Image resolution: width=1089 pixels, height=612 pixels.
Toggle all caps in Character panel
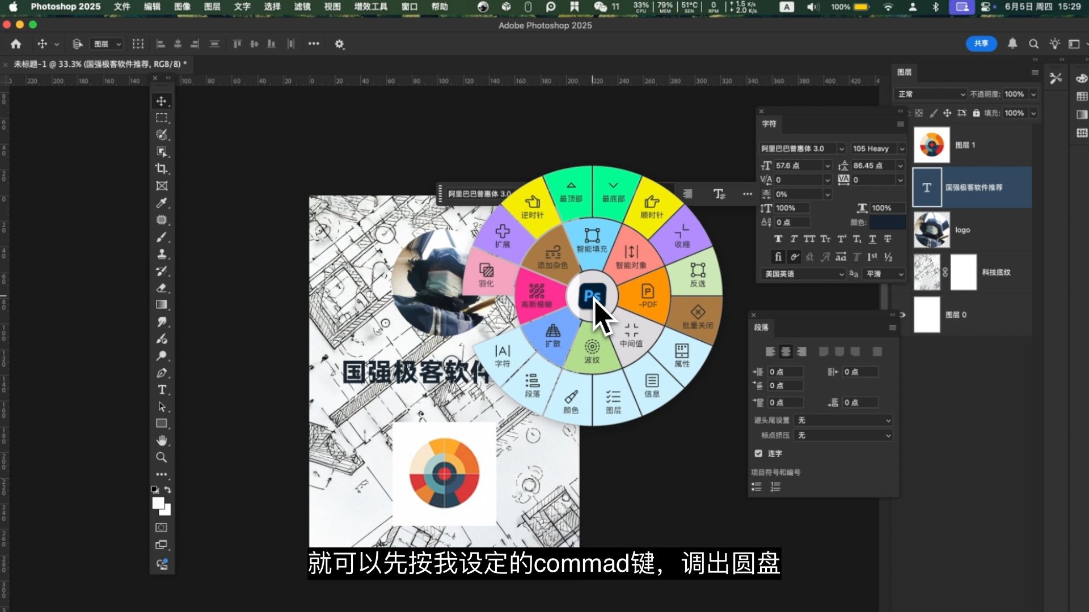pyautogui.click(x=809, y=239)
